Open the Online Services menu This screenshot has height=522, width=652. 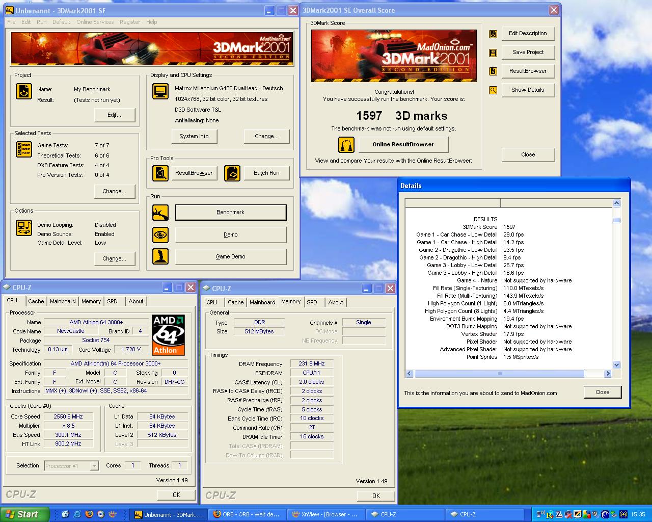[x=95, y=22]
